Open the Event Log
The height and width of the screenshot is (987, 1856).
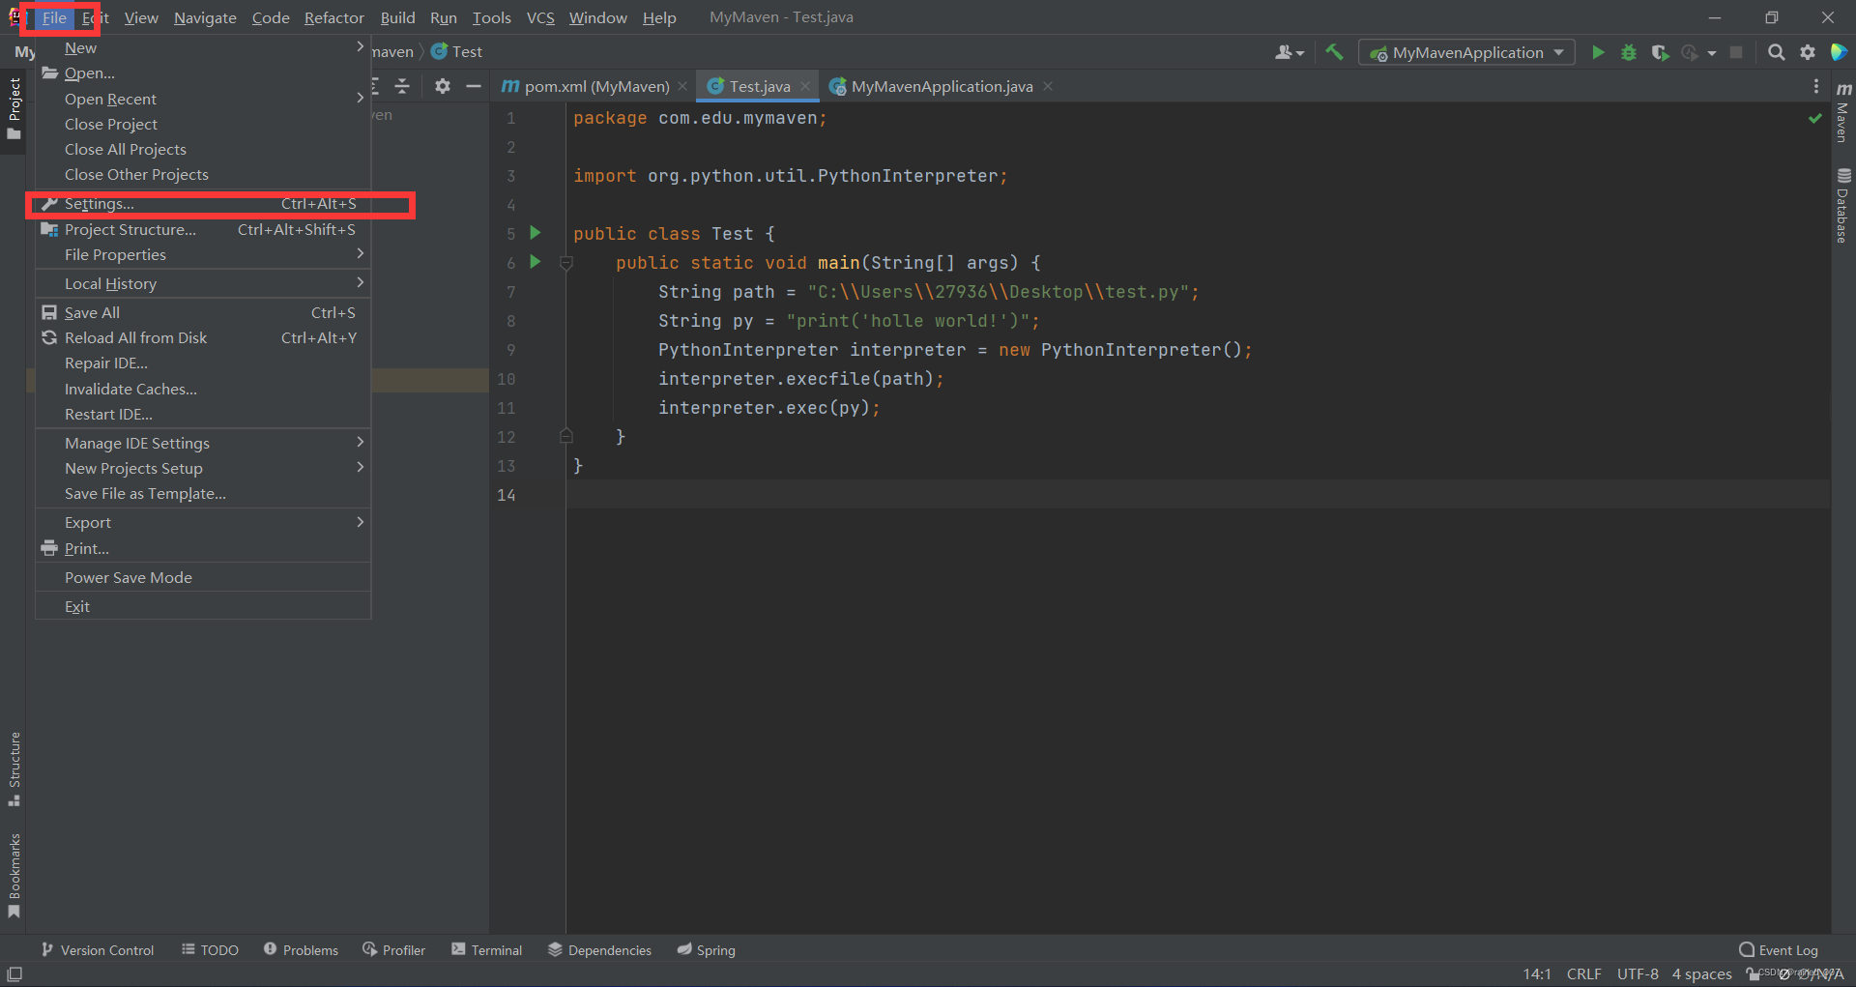click(x=1779, y=950)
